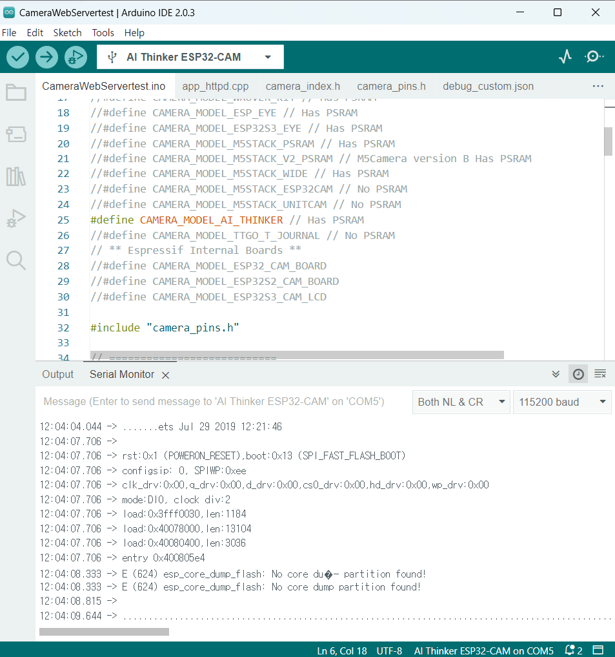
Task: Open notifications bell in status bar
Action: point(573,650)
